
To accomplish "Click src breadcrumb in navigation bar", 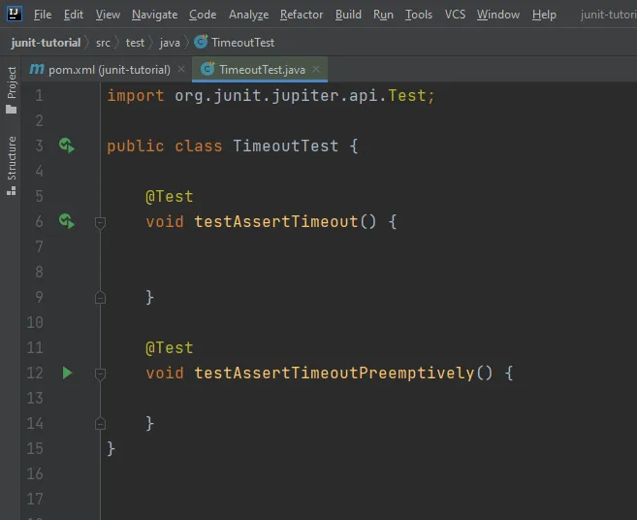I will [x=103, y=43].
